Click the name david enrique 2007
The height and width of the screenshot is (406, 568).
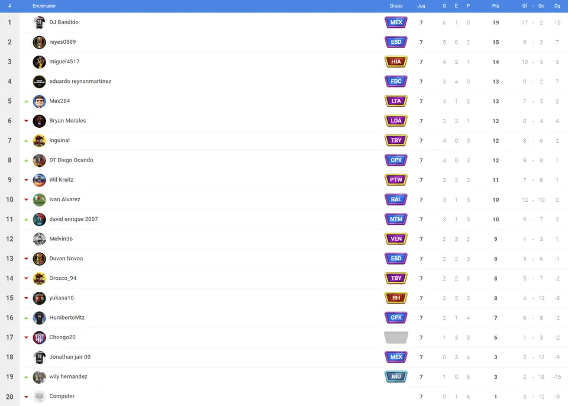(73, 219)
